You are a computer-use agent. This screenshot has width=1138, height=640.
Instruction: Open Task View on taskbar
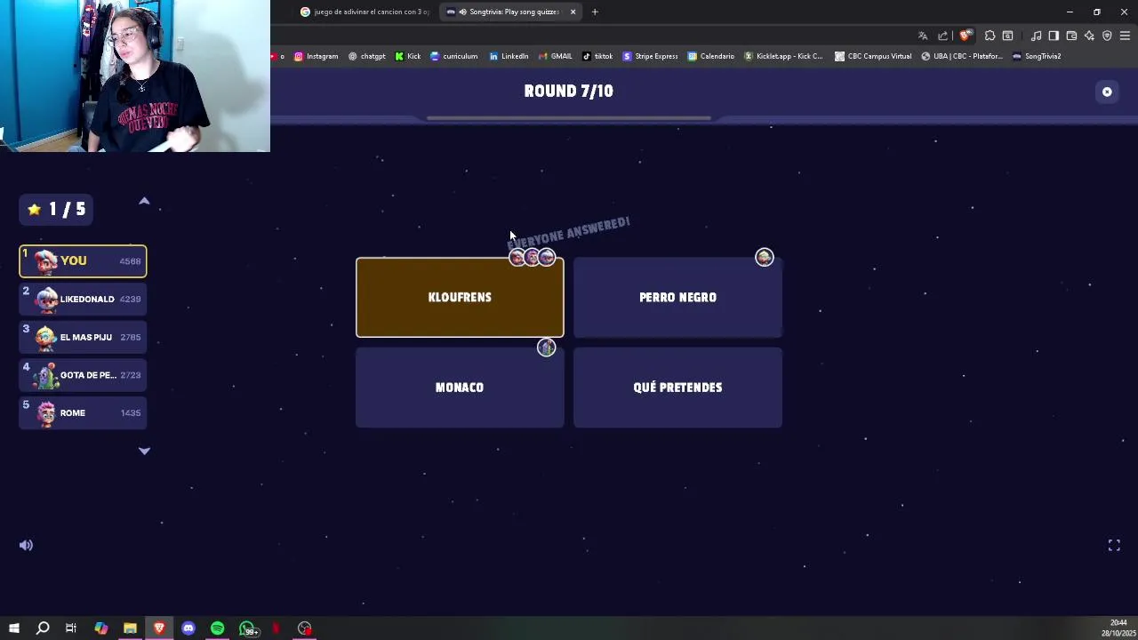(x=71, y=628)
